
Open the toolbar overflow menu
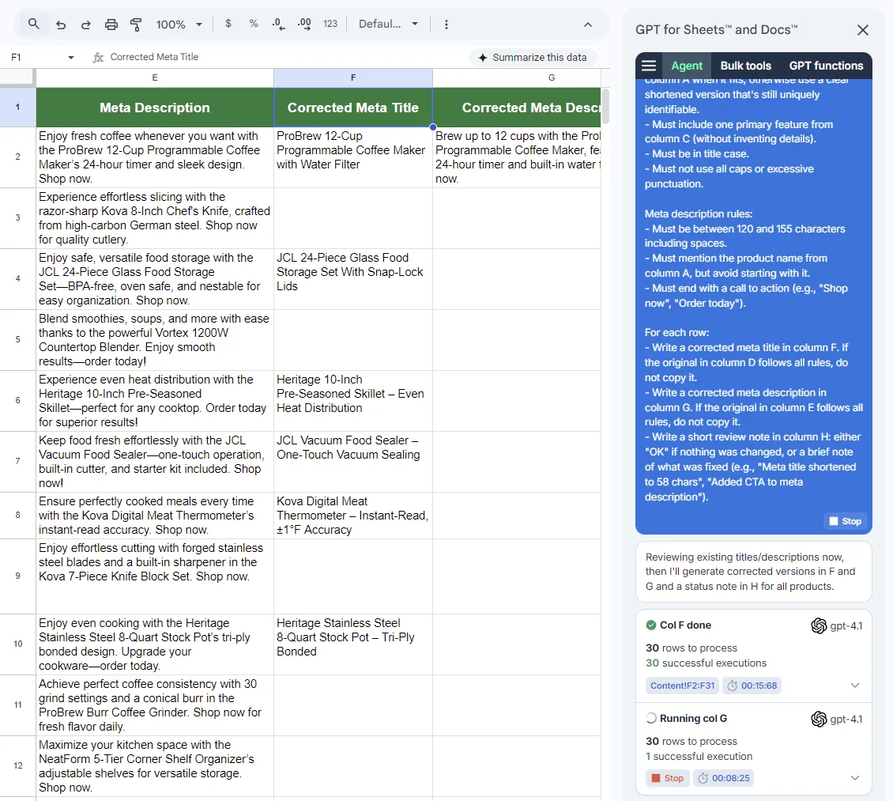pyautogui.click(x=447, y=25)
